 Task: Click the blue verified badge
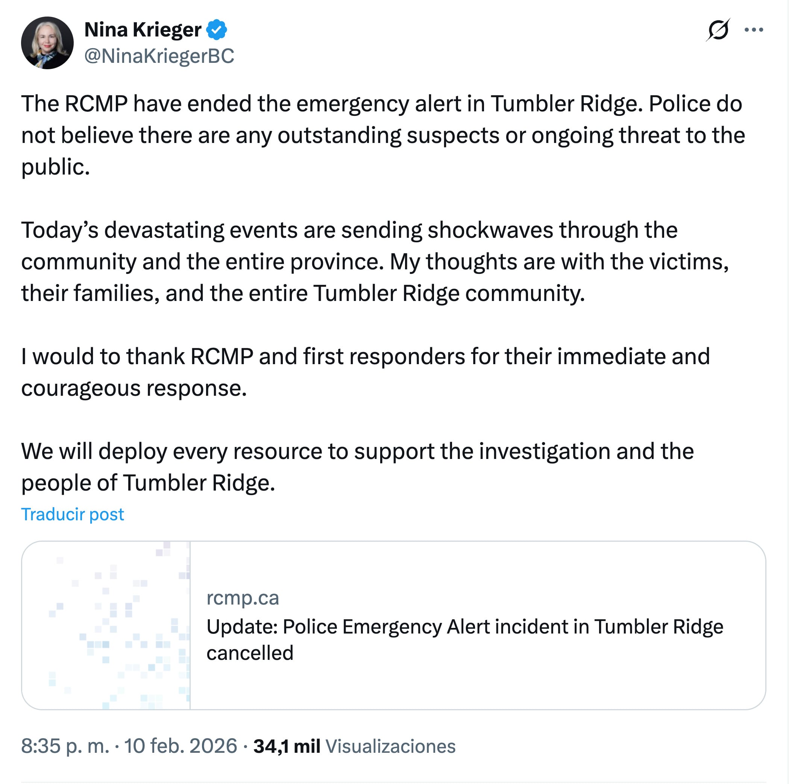click(216, 30)
